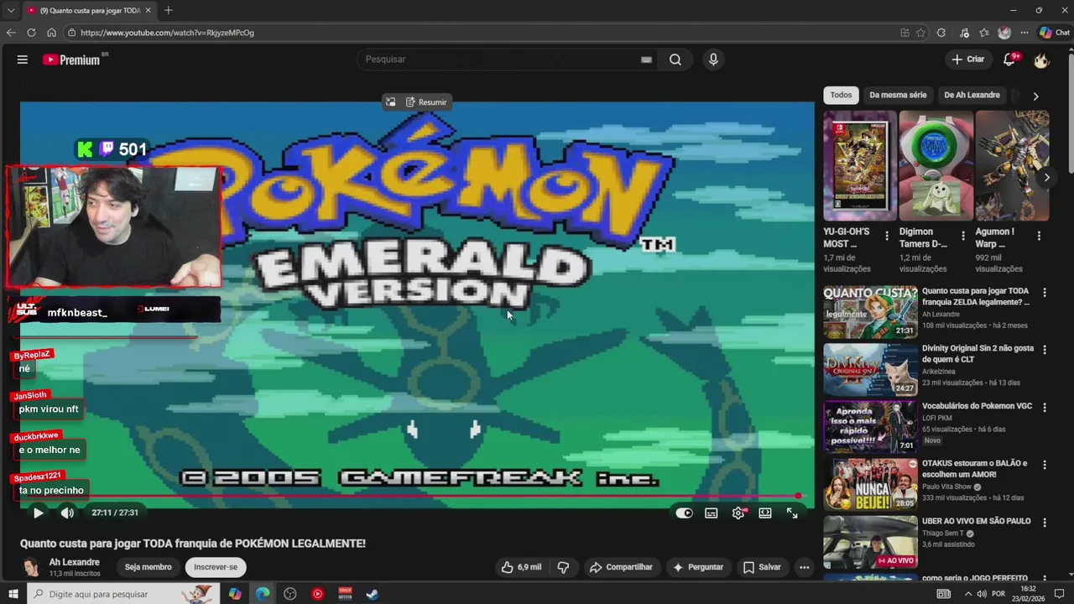The image size is (1074, 604).
Task: Open more actions ellipsis below video
Action: click(804, 567)
